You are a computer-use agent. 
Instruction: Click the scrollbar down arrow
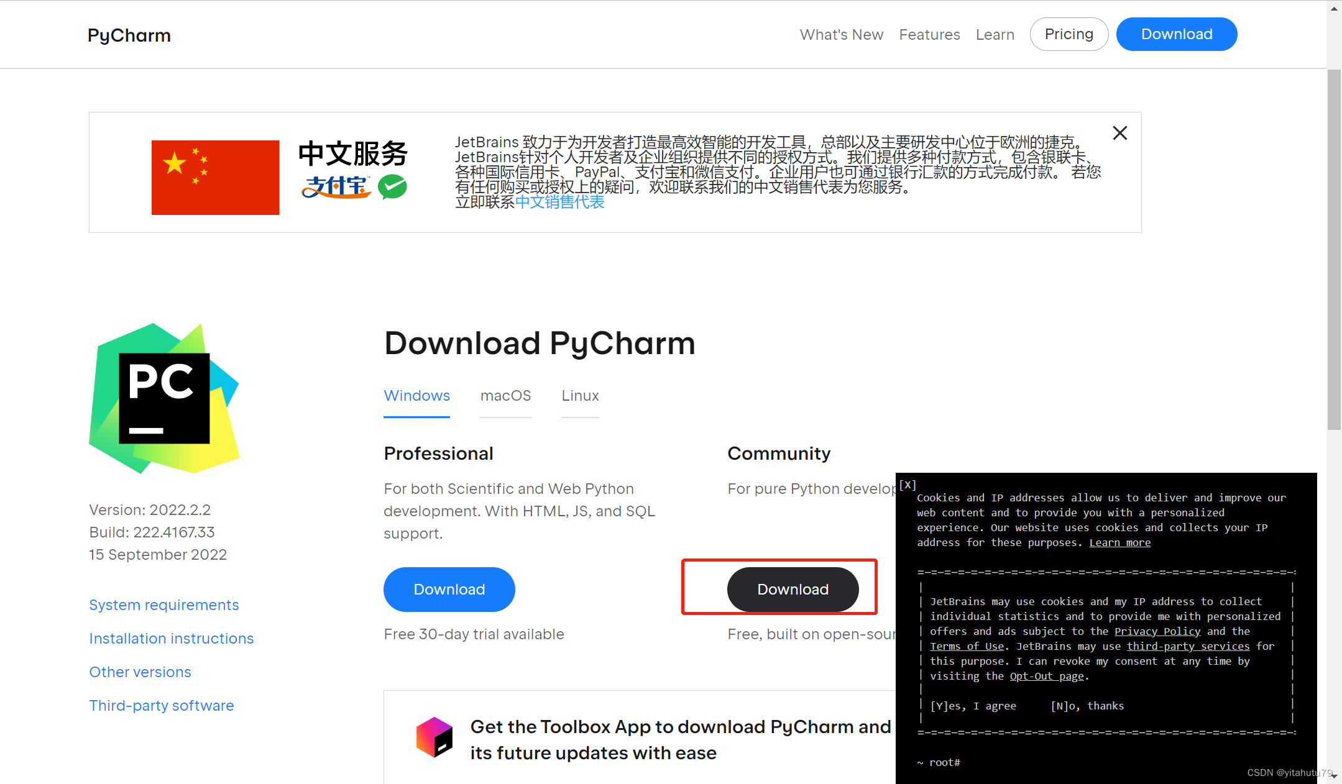(1334, 776)
